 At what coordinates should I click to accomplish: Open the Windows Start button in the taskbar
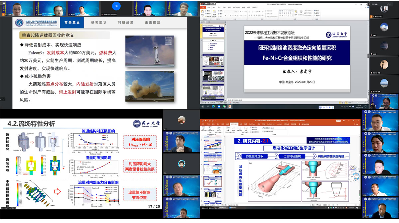[x=202, y=107]
